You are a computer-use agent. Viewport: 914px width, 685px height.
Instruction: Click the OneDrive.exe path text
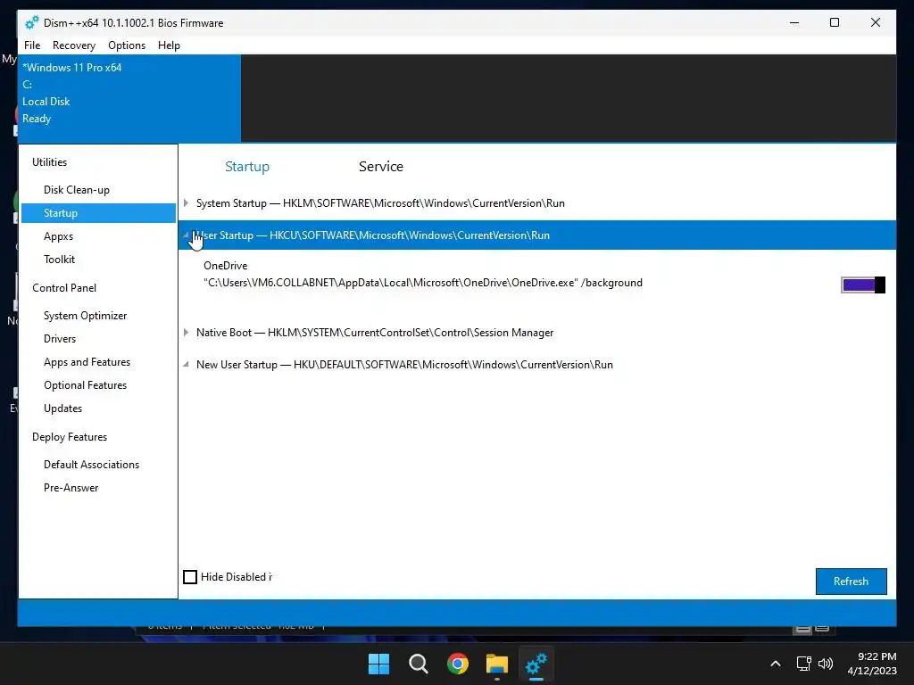tap(422, 283)
